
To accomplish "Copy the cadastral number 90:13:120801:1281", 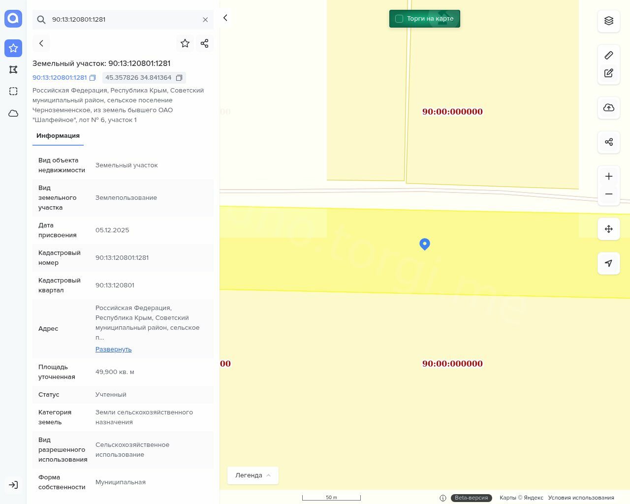I will (93, 78).
